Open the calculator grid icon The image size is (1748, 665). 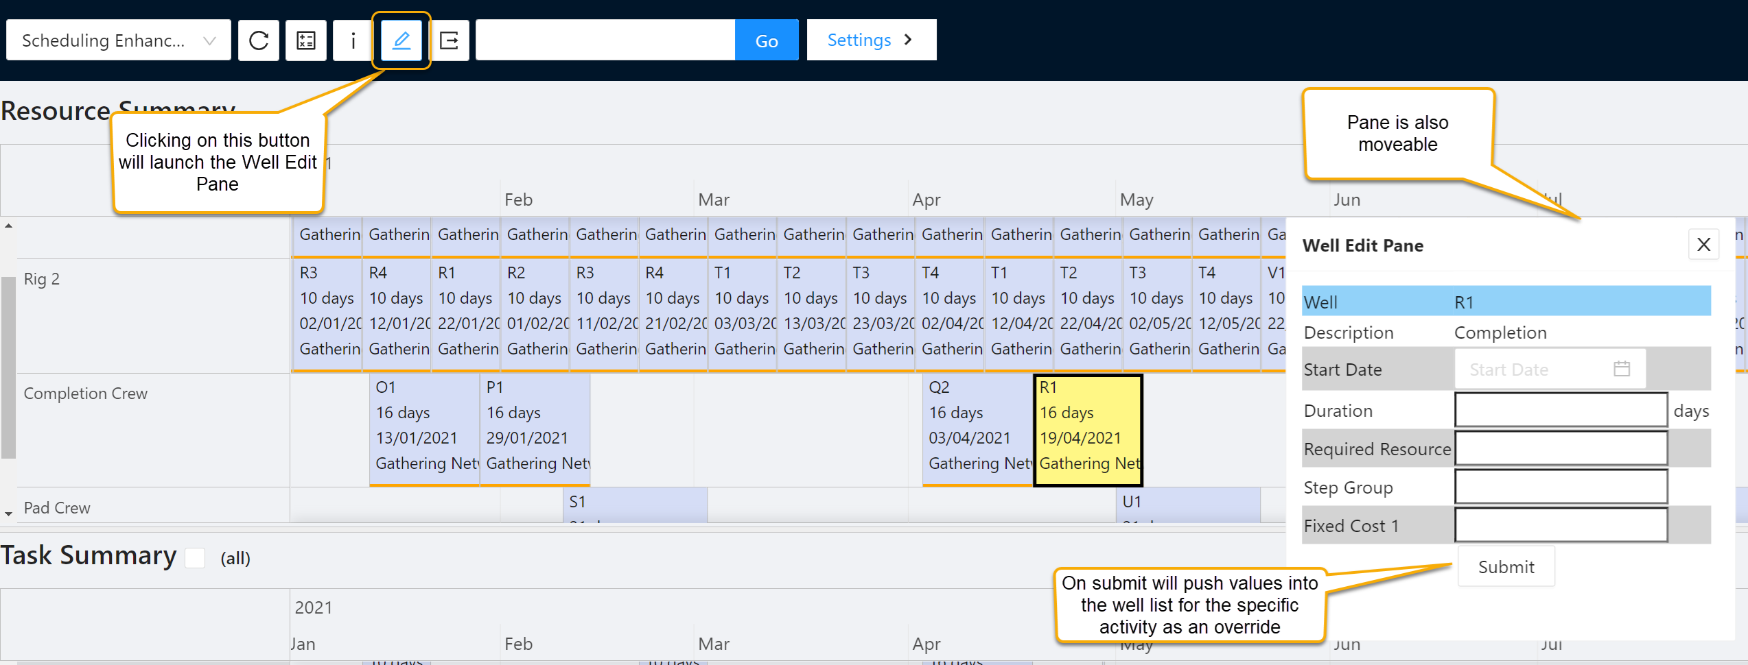[x=306, y=40]
